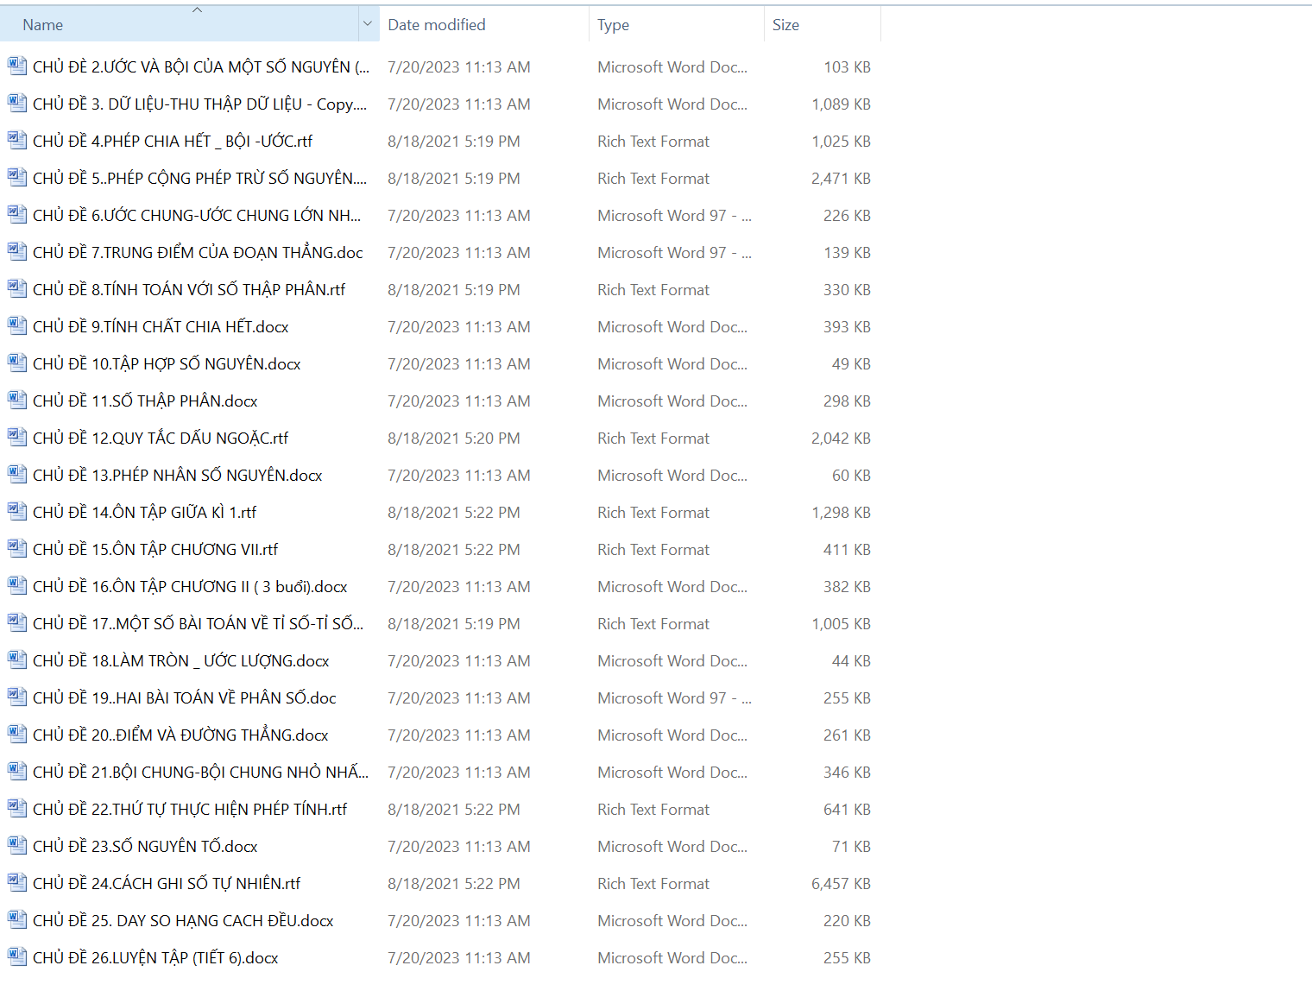Image resolution: width=1312 pixels, height=997 pixels.
Task: Select icon of CHỦ ĐỀ 13.PHÉP NHÂN SỐ NGUYÊN
Action: (x=17, y=474)
